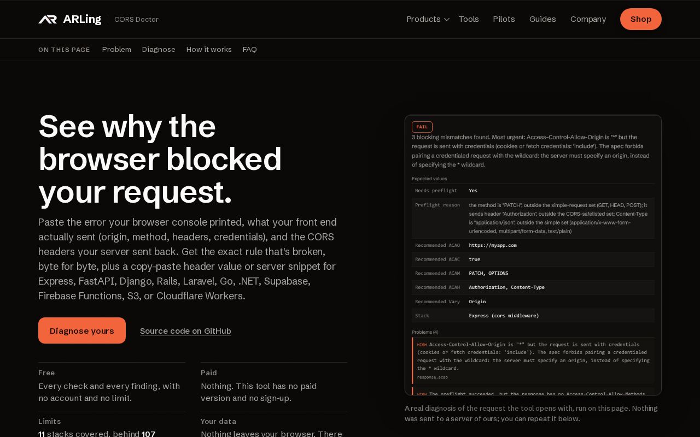Open the Tools menu item

tap(469, 19)
